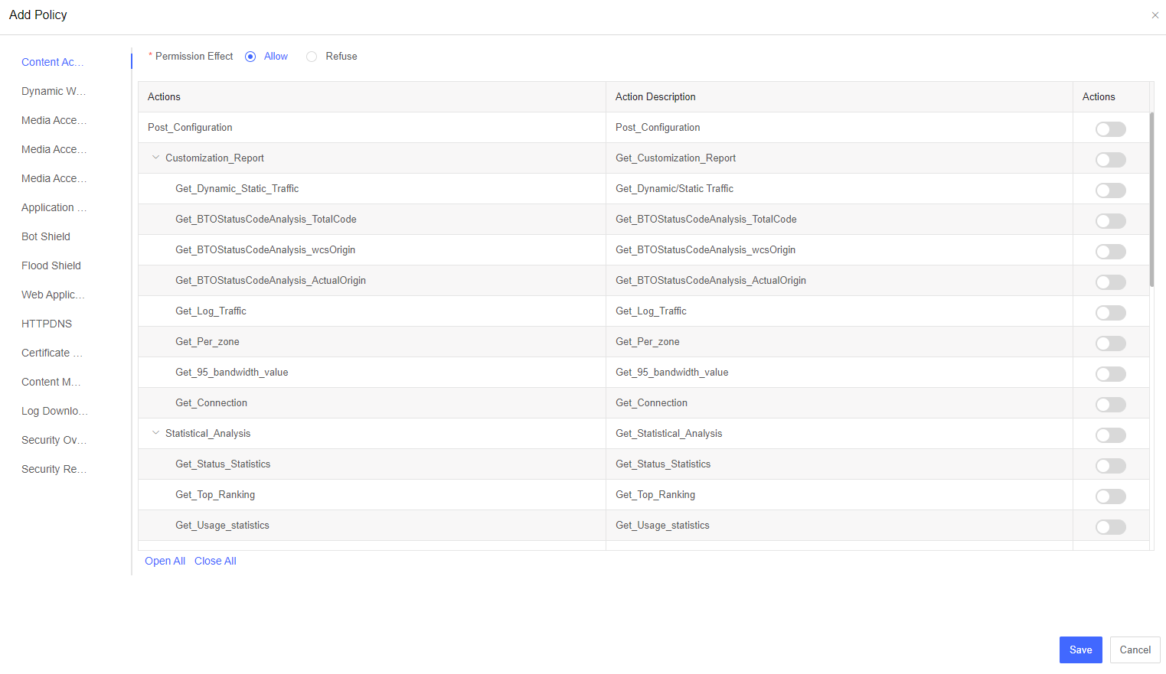Screen dimensions: 1166x674
Task: Enable the Get_Top_Ranking switch
Action: (1110, 497)
